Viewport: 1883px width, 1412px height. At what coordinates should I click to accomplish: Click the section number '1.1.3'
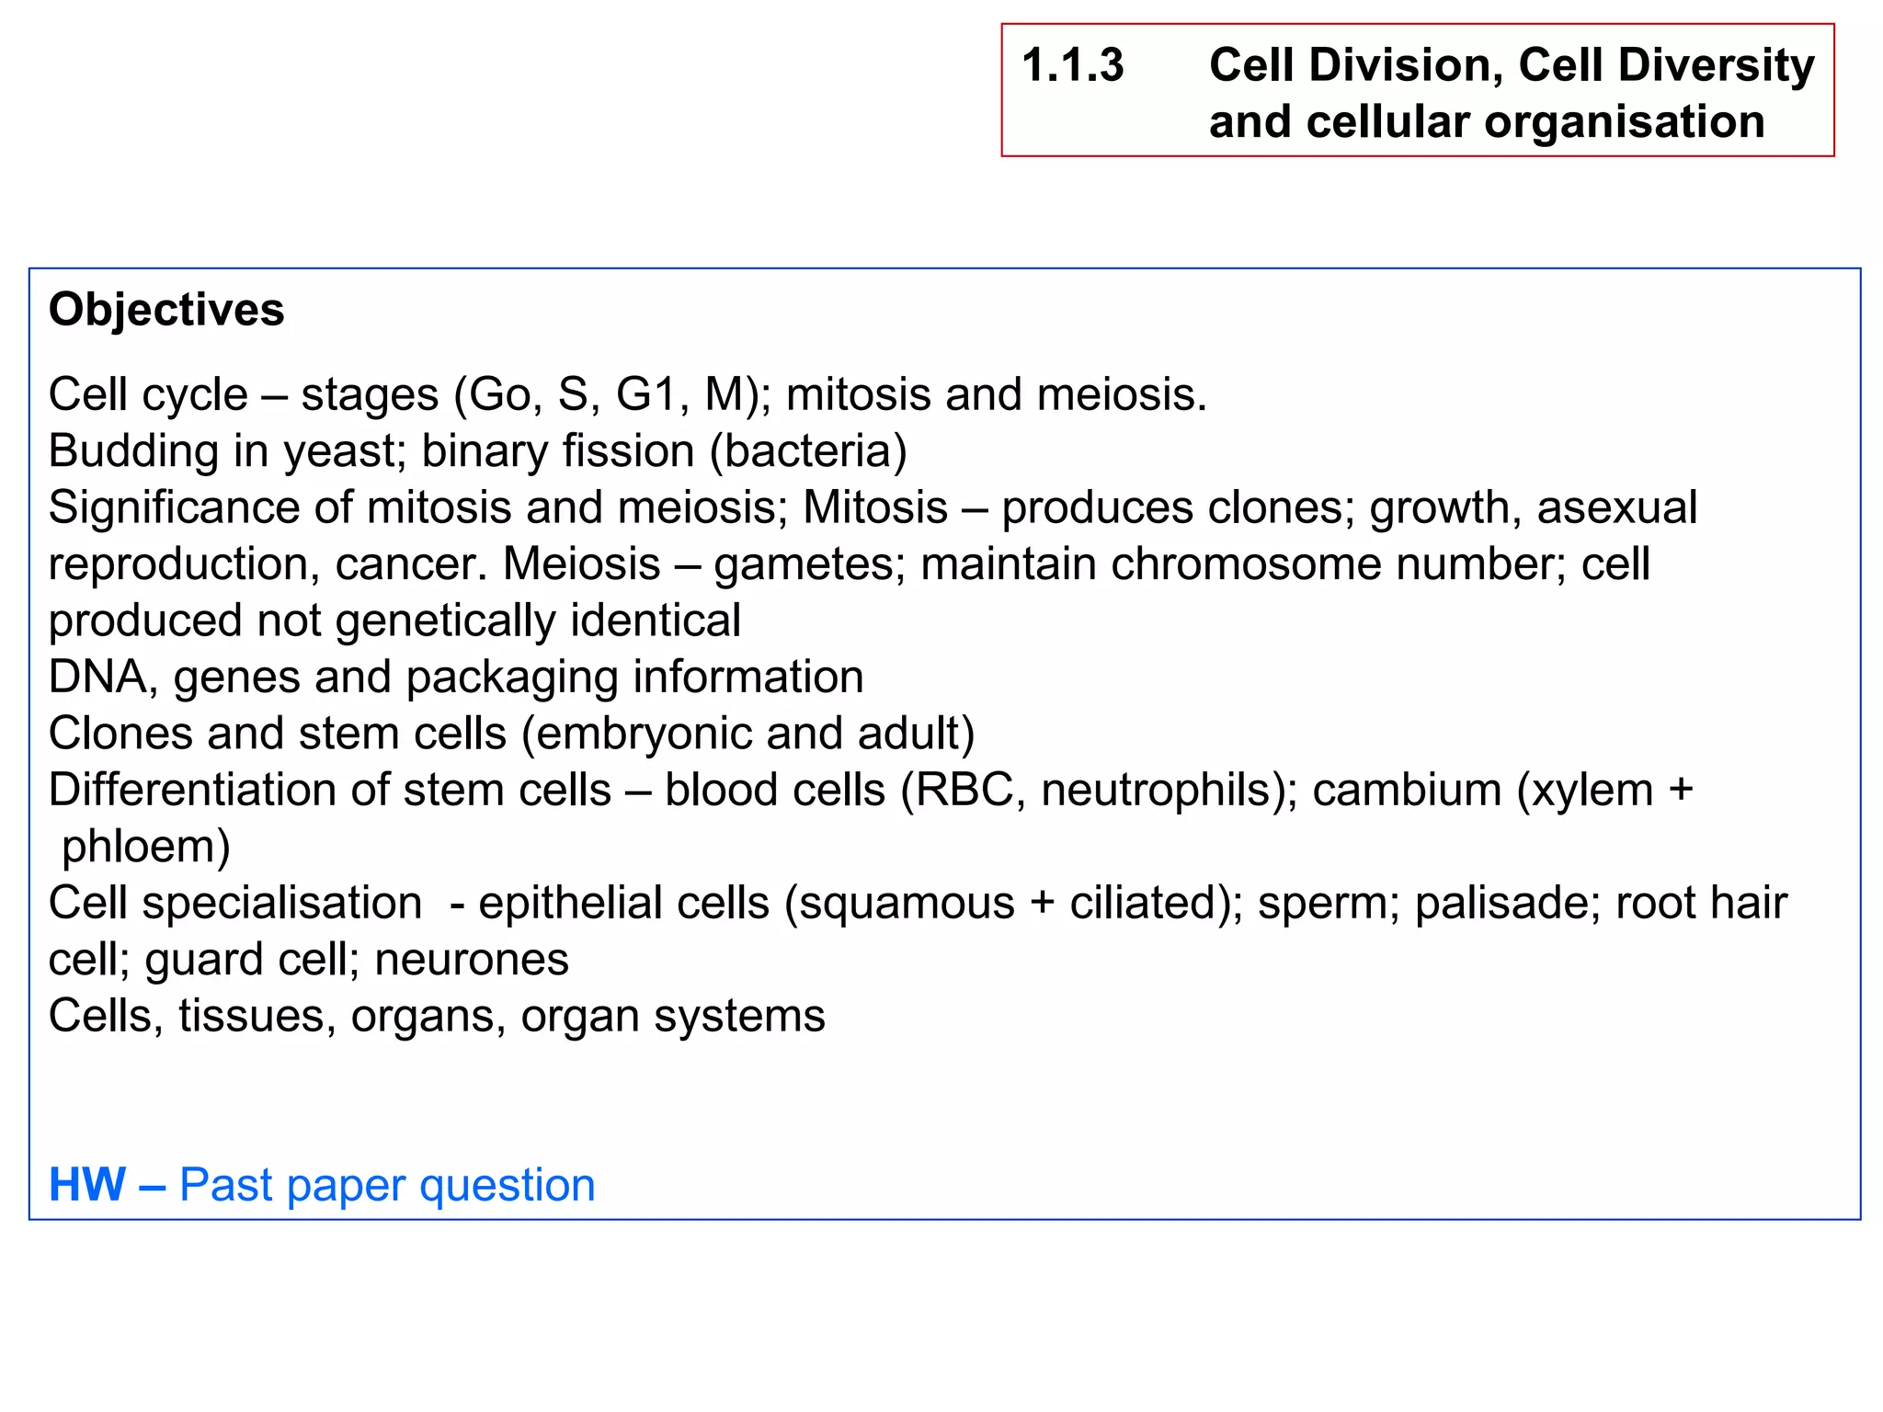1073,65
